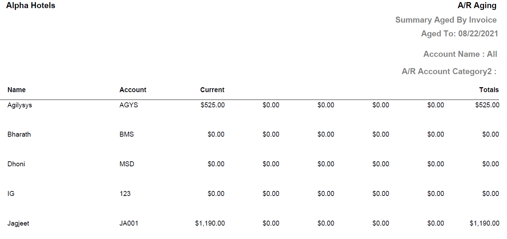Click the Account column header
Viewport: 507px width, 239px height.
click(133, 90)
